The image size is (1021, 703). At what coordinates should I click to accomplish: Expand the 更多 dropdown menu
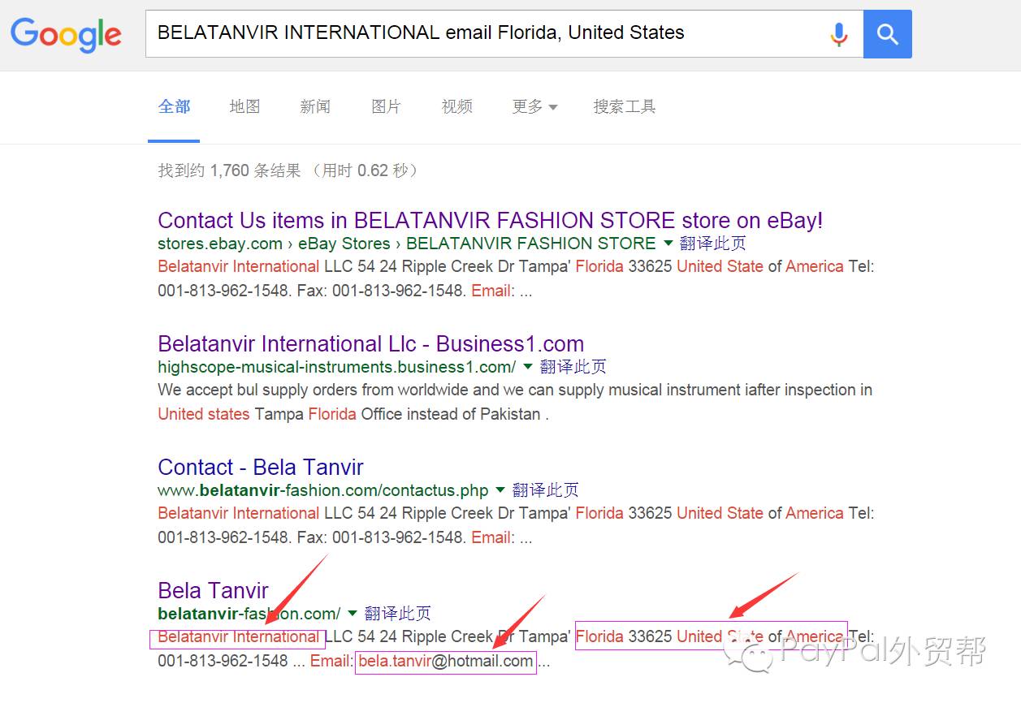pyautogui.click(x=534, y=106)
